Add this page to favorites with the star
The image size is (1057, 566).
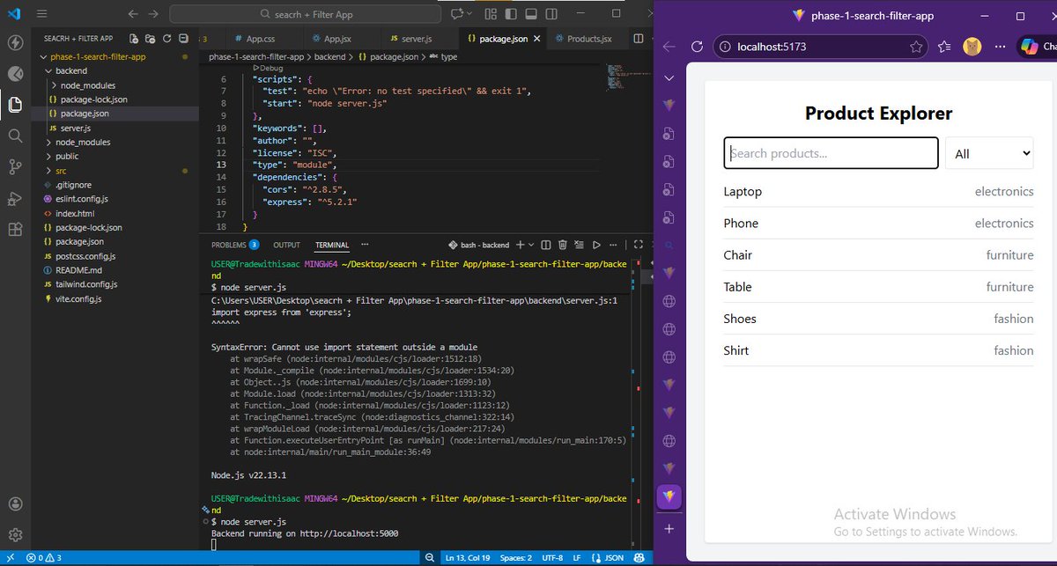point(916,47)
